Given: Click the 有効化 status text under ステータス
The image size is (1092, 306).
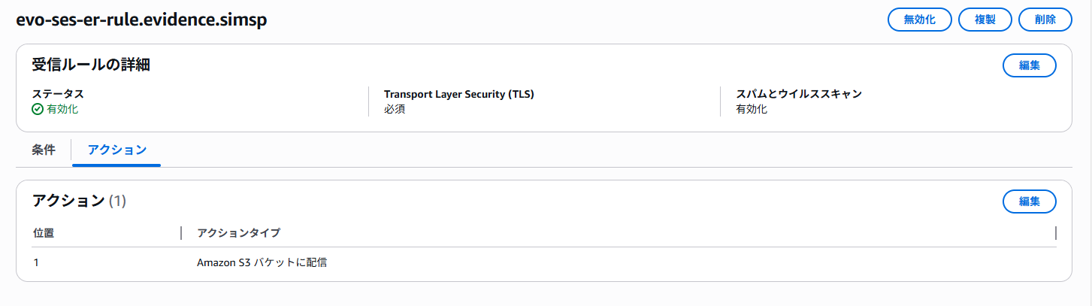Looking at the screenshot, I should (x=62, y=109).
